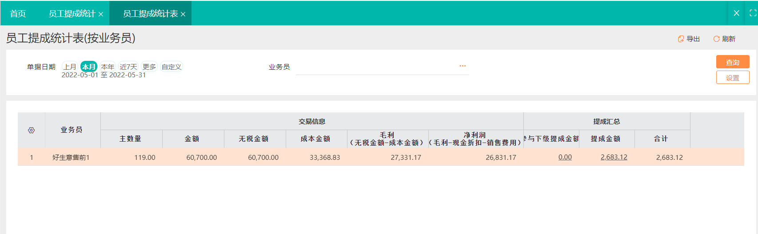Close the 员工提成统计表 tab
Viewport: 758px width, 234px height.
coord(183,14)
